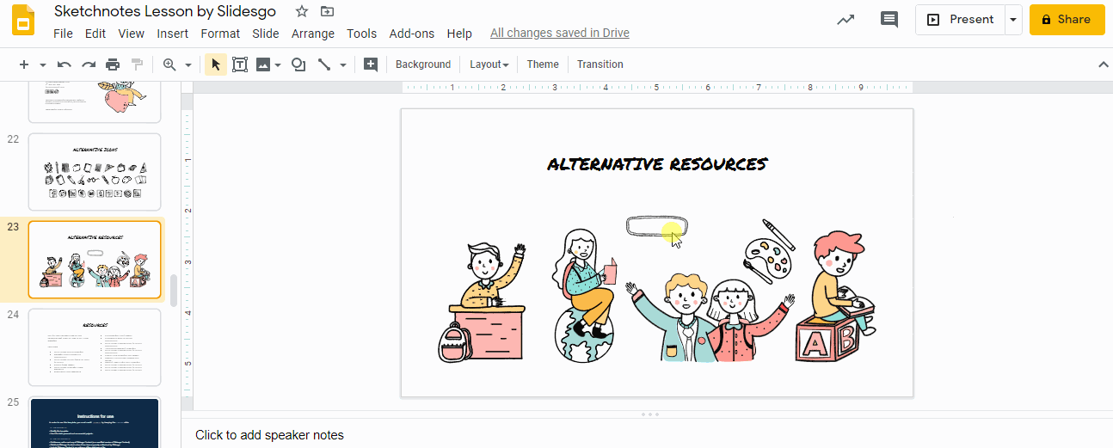Open the Format menu
Screen dimensions: 1113x448
coord(220,34)
